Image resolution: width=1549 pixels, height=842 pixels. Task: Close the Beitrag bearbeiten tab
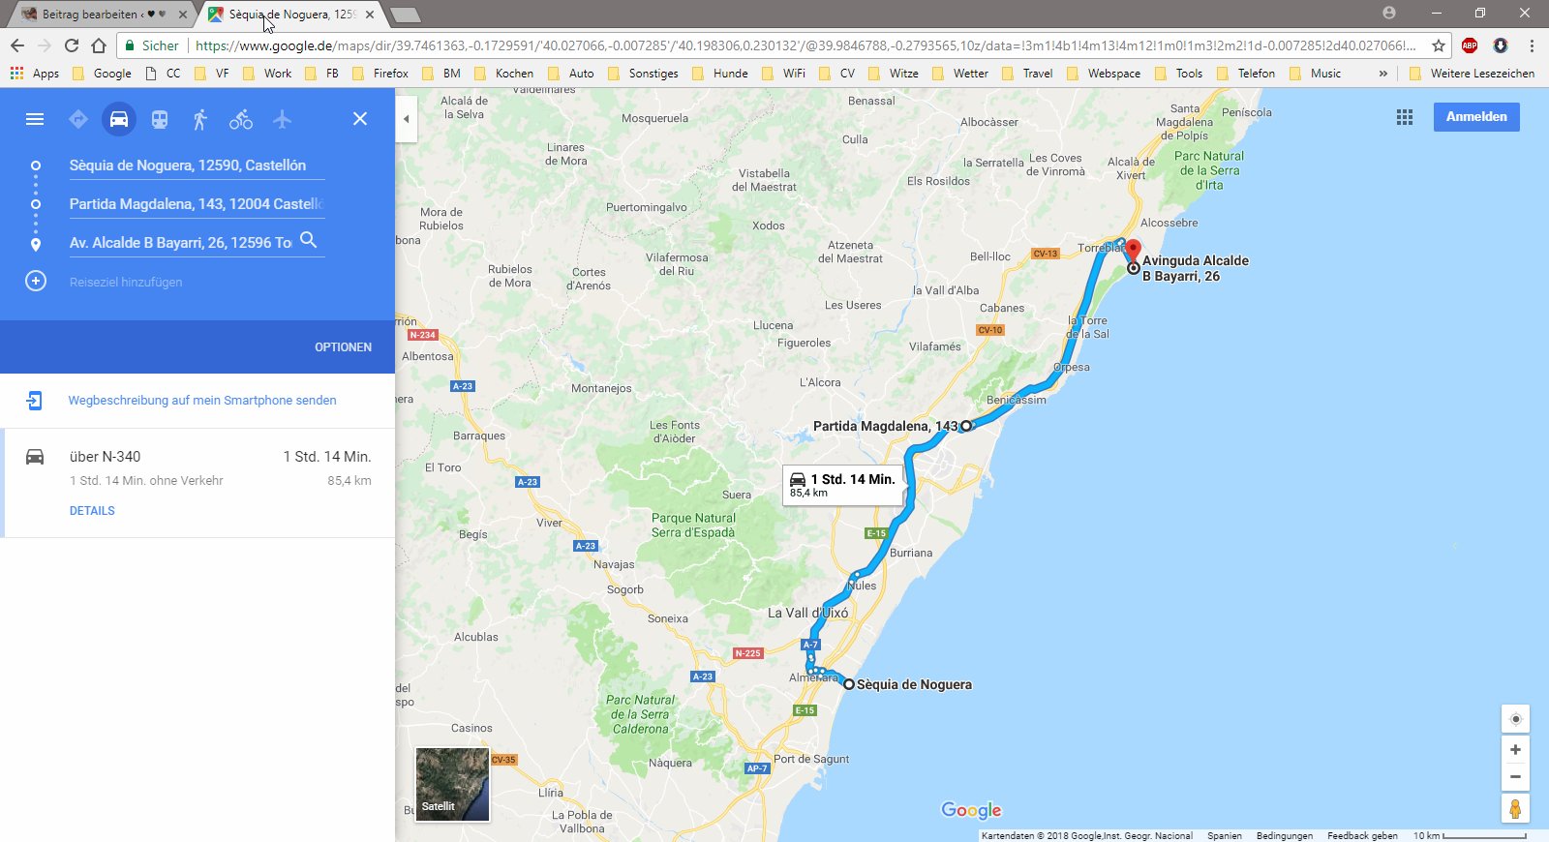click(x=183, y=15)
